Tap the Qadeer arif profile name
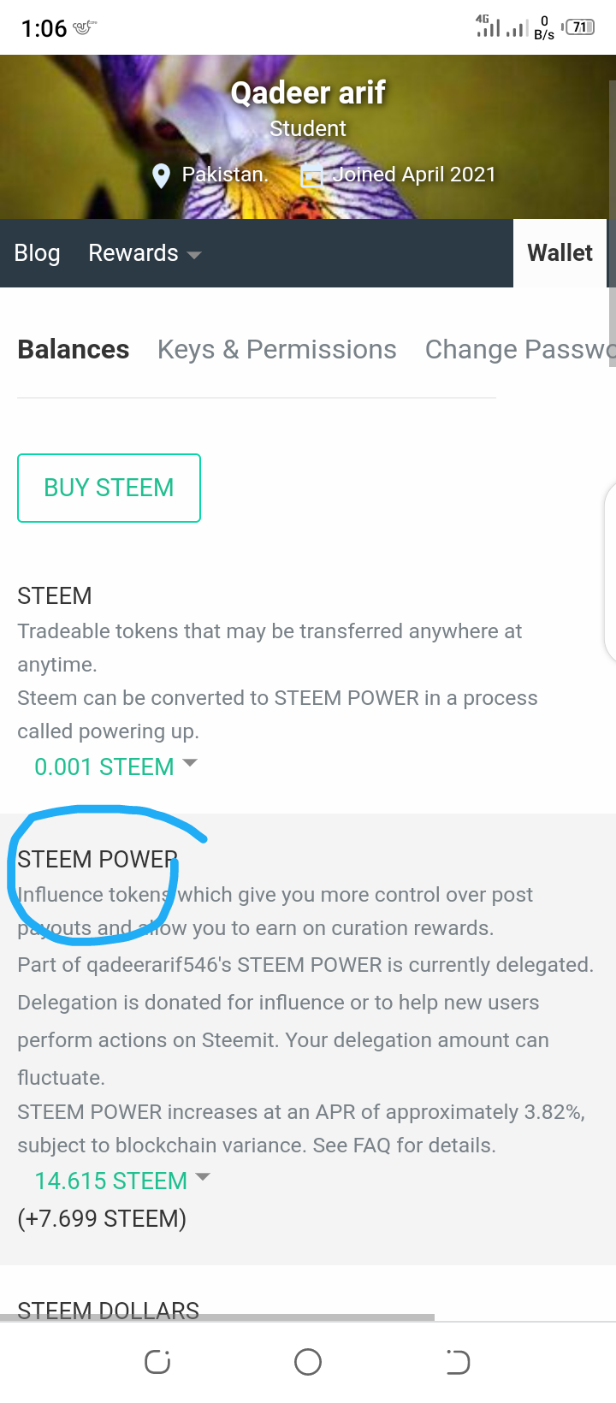 click(308, 92)
